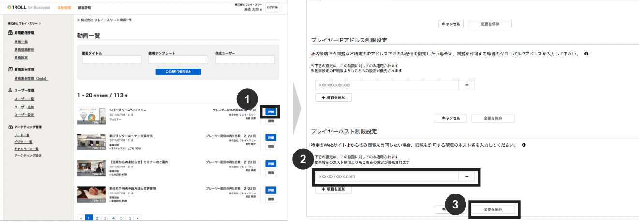Open 詳細 for 新住宅手当の申請方法と変更事項

271,190
